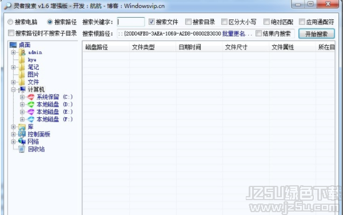Click the 计算机 computer icon
Screen dimensions: 343x215
(x=22, y=89)
